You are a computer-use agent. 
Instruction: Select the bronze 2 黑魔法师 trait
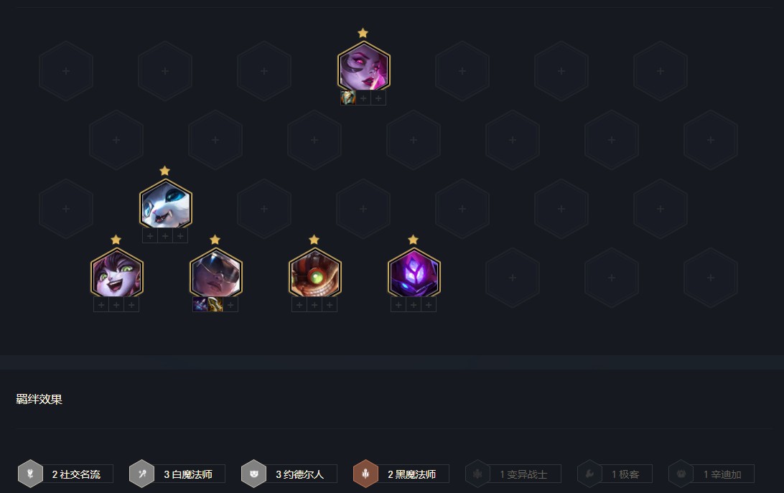coord(401,474)
